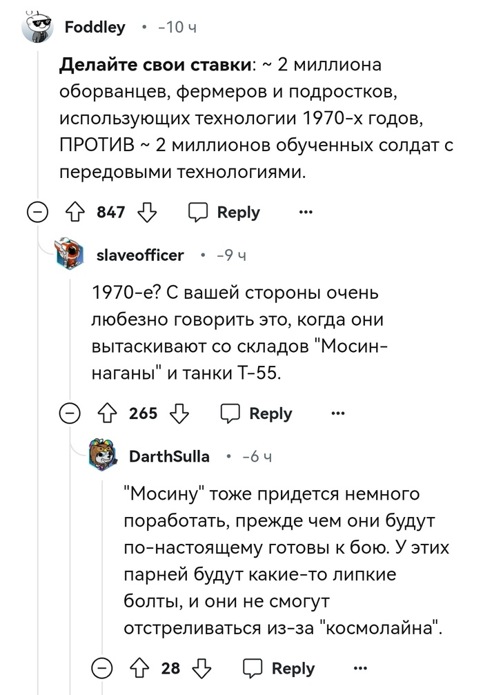Downvote slaveofficer's comment
This screenshot has height=695, width=483.
[x=180, y=413]
